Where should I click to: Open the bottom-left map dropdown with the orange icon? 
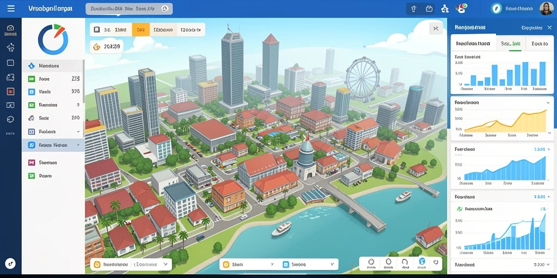tap(131, 264)
